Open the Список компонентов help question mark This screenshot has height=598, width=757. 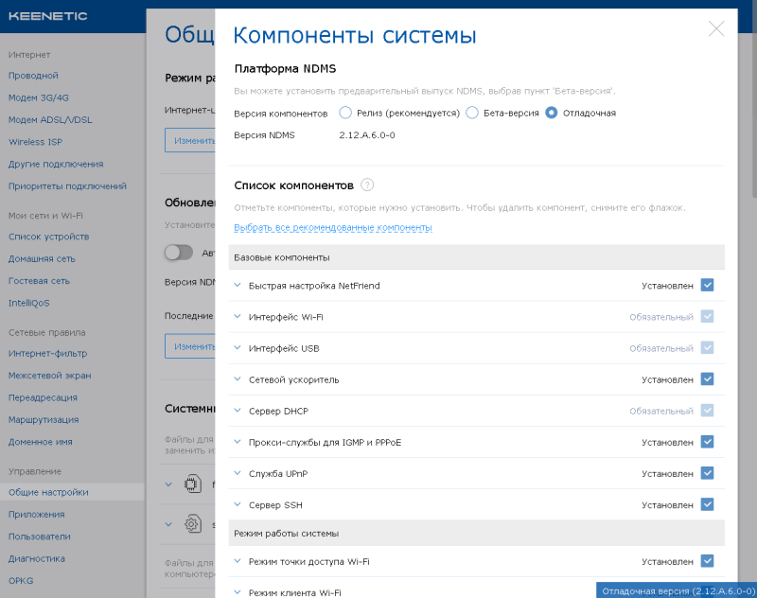point(367,185)
